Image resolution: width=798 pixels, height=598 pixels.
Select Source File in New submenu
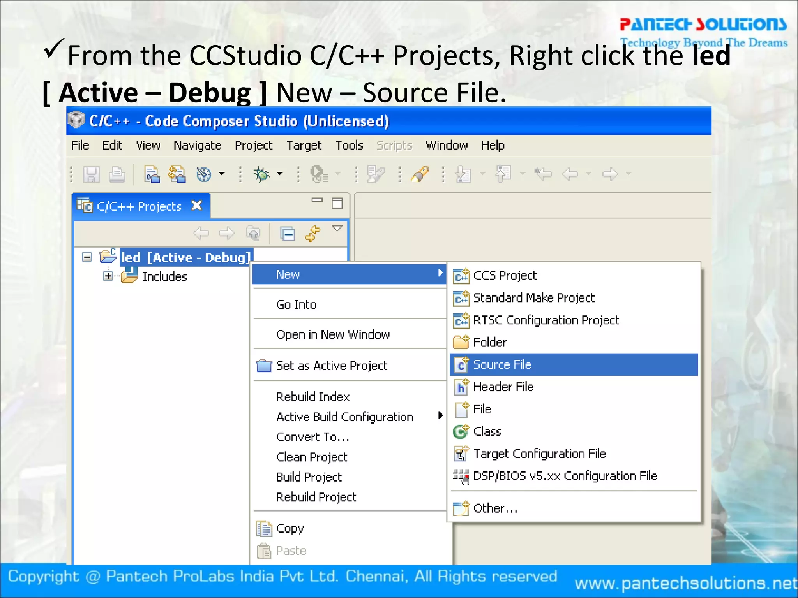tap(574, 364)
